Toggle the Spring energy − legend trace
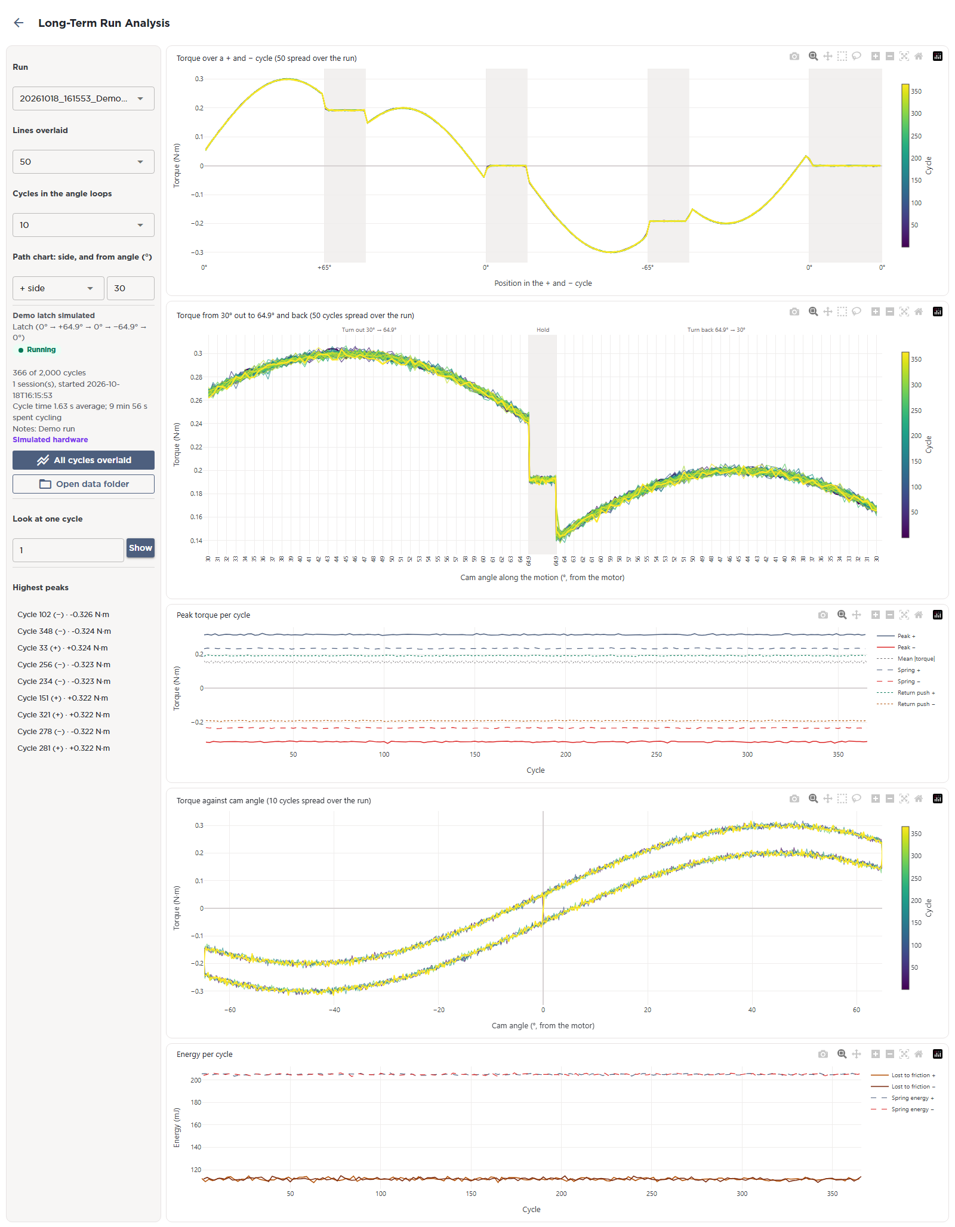This screenshot has width=955, height=1227. coord(902,1109)
